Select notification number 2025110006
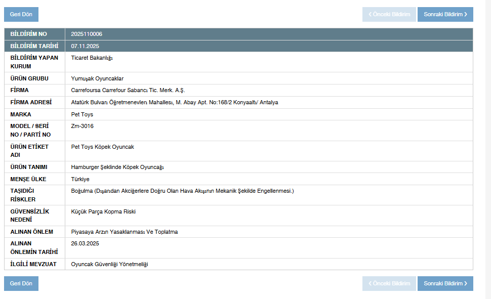 (x=87, y=34)
